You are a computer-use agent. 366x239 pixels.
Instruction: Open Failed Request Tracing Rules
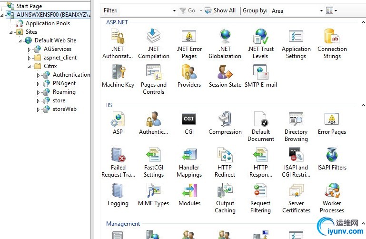click(118, 162)
